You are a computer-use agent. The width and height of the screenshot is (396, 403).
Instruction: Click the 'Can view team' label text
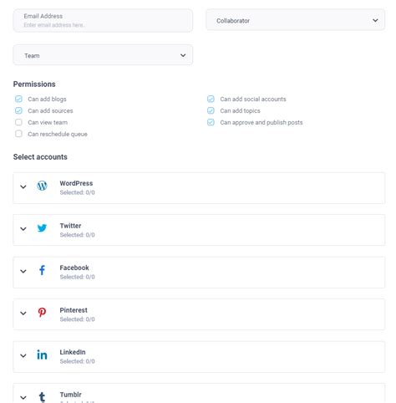[48, 122]
